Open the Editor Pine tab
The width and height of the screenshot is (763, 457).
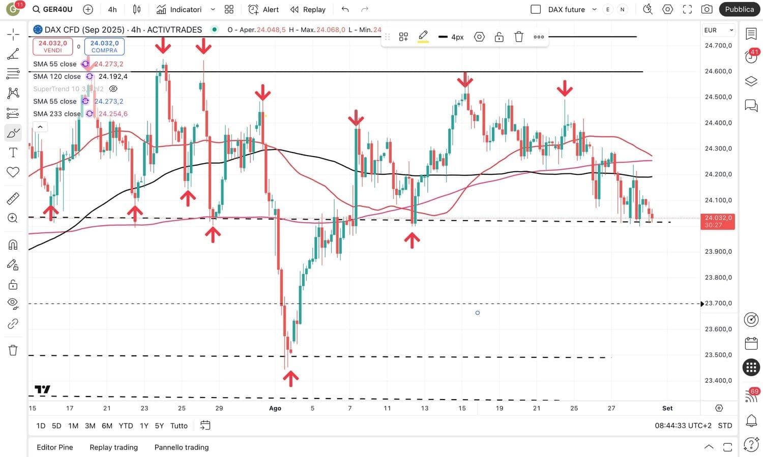click(x=55, y=447)
